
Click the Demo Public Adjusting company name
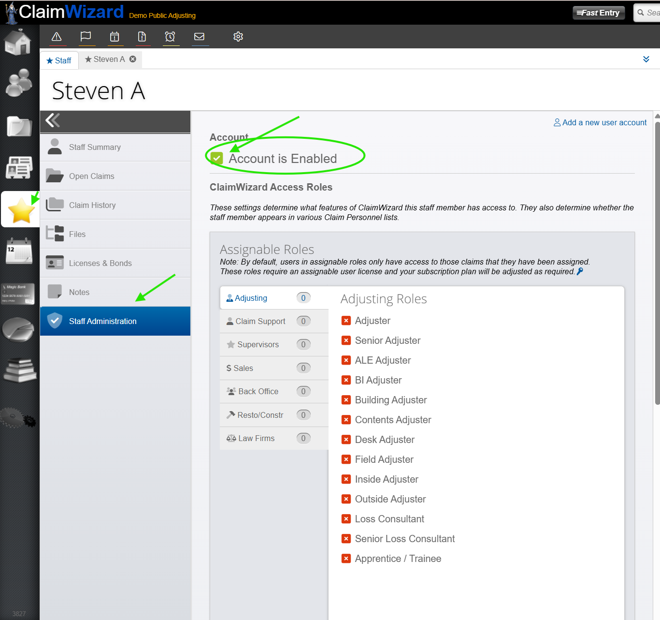162,15
